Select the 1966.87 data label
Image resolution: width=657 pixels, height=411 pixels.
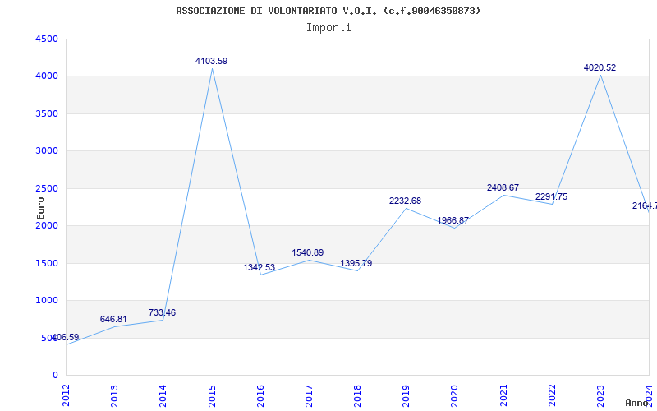tap(453, 221)
